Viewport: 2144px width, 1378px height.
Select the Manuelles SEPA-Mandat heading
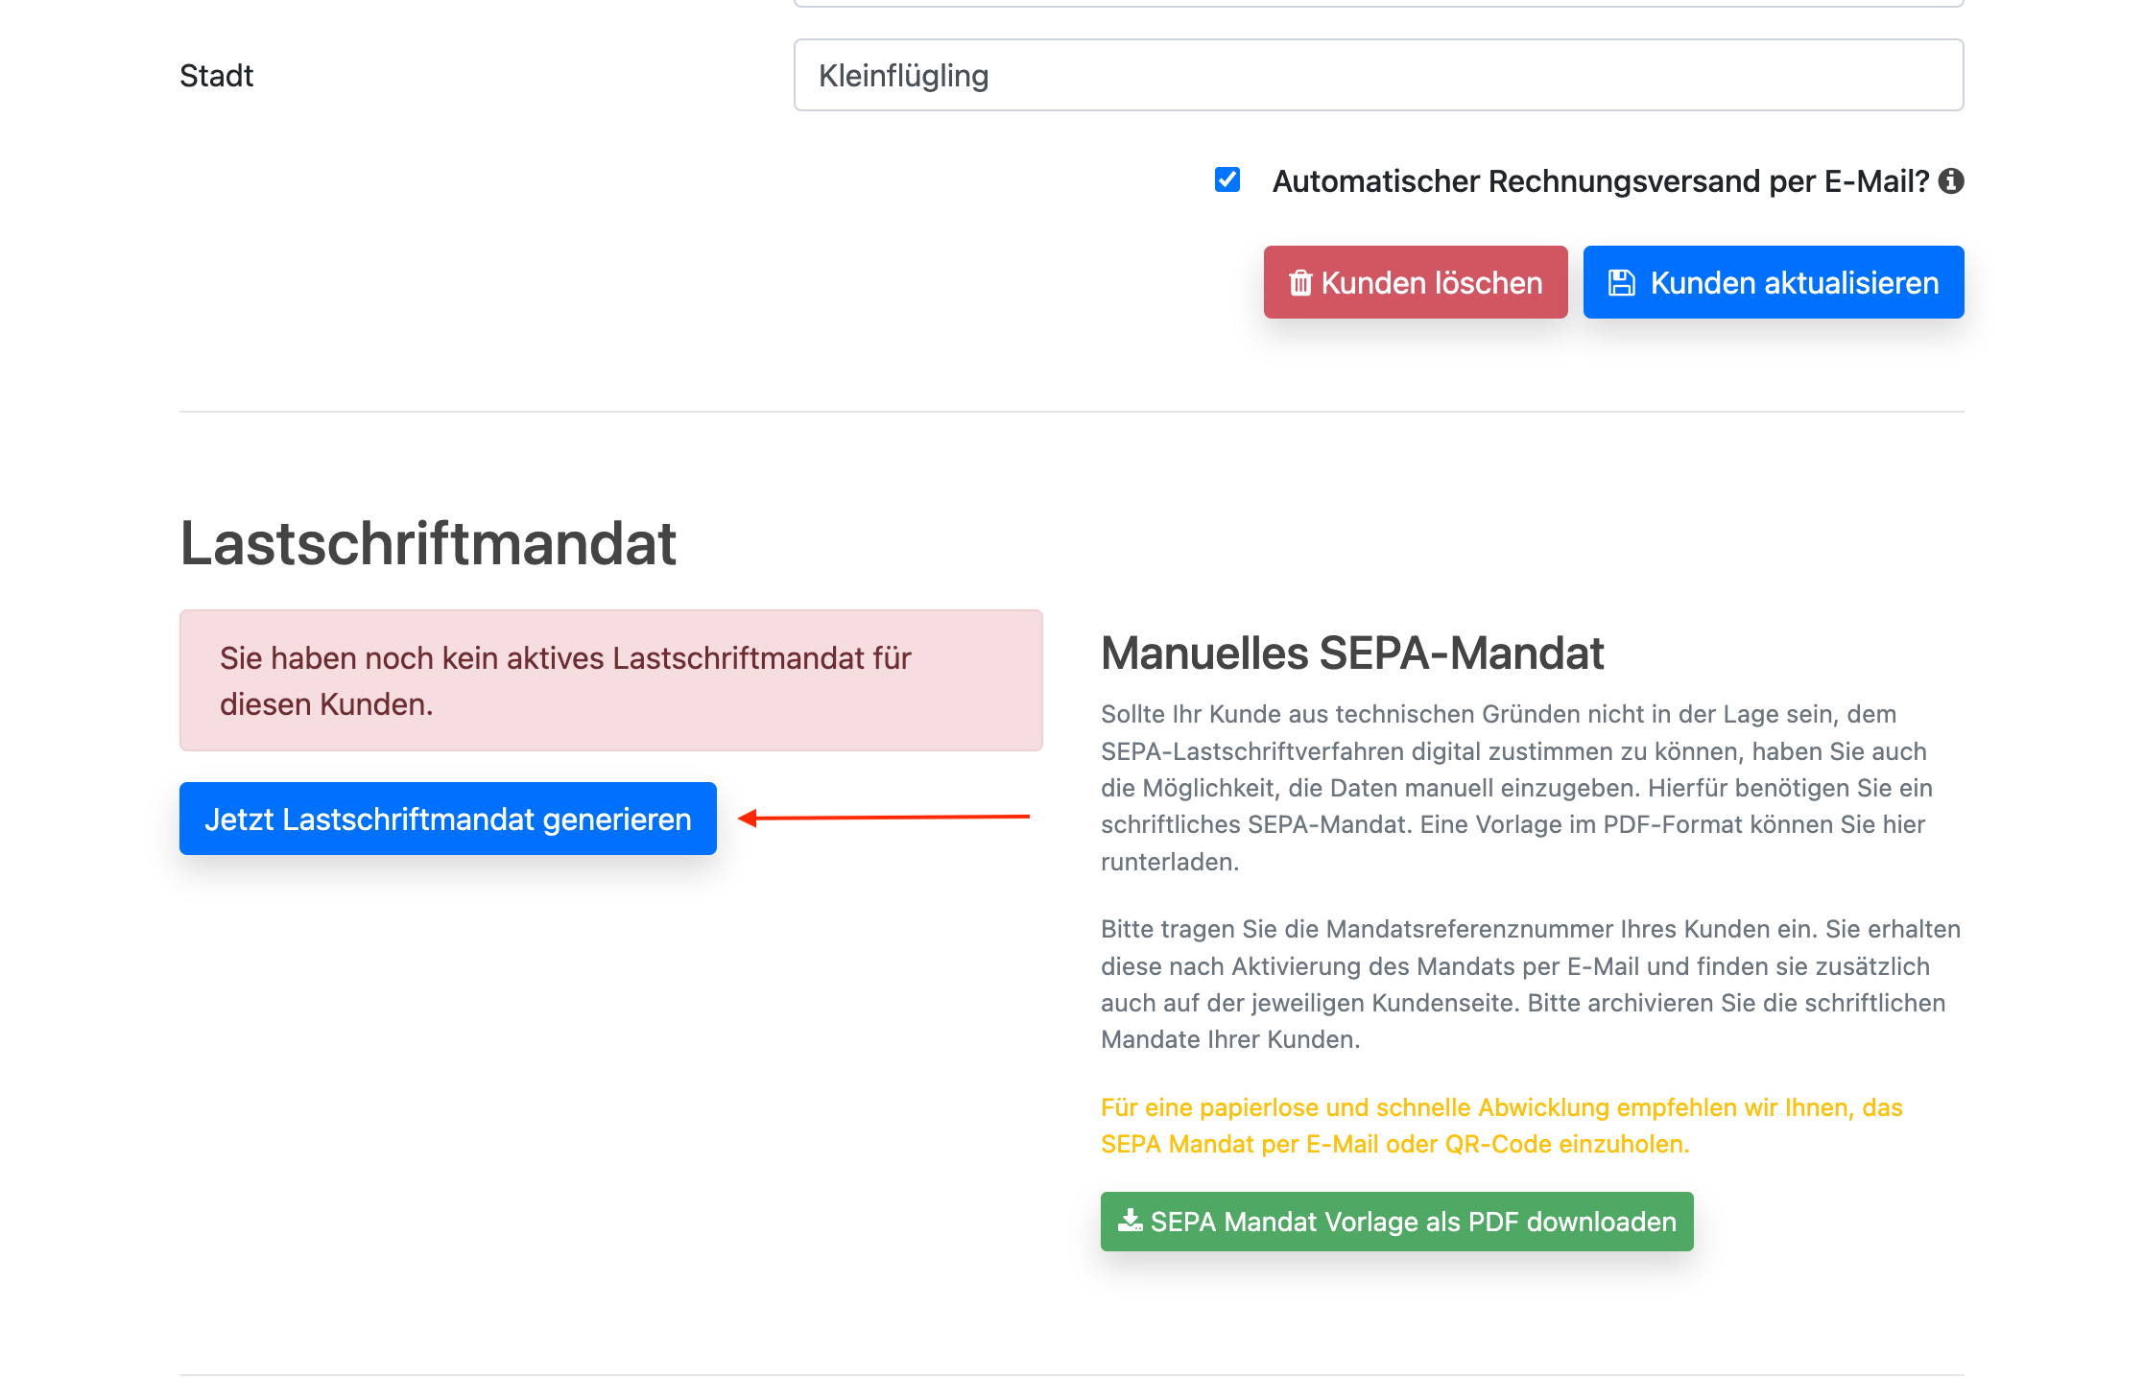1351,653
